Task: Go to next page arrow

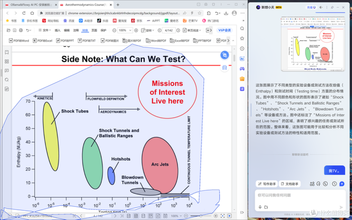Action: click(x=178, y=30)
